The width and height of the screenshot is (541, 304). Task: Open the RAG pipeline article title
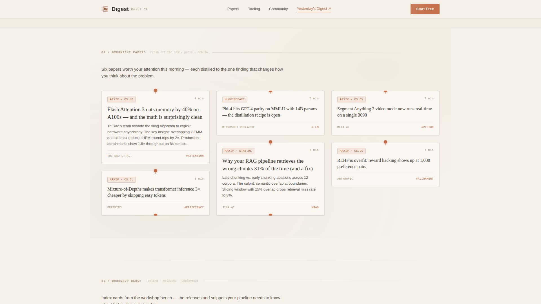[267, 165]
